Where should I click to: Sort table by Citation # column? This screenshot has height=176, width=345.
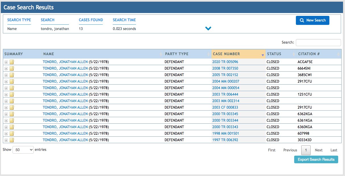(319, 54)
